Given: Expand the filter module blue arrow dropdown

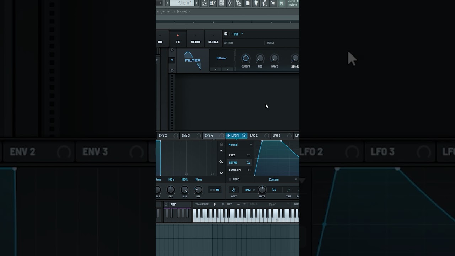Looking at the screenshot, I should [x=172, y=60].
